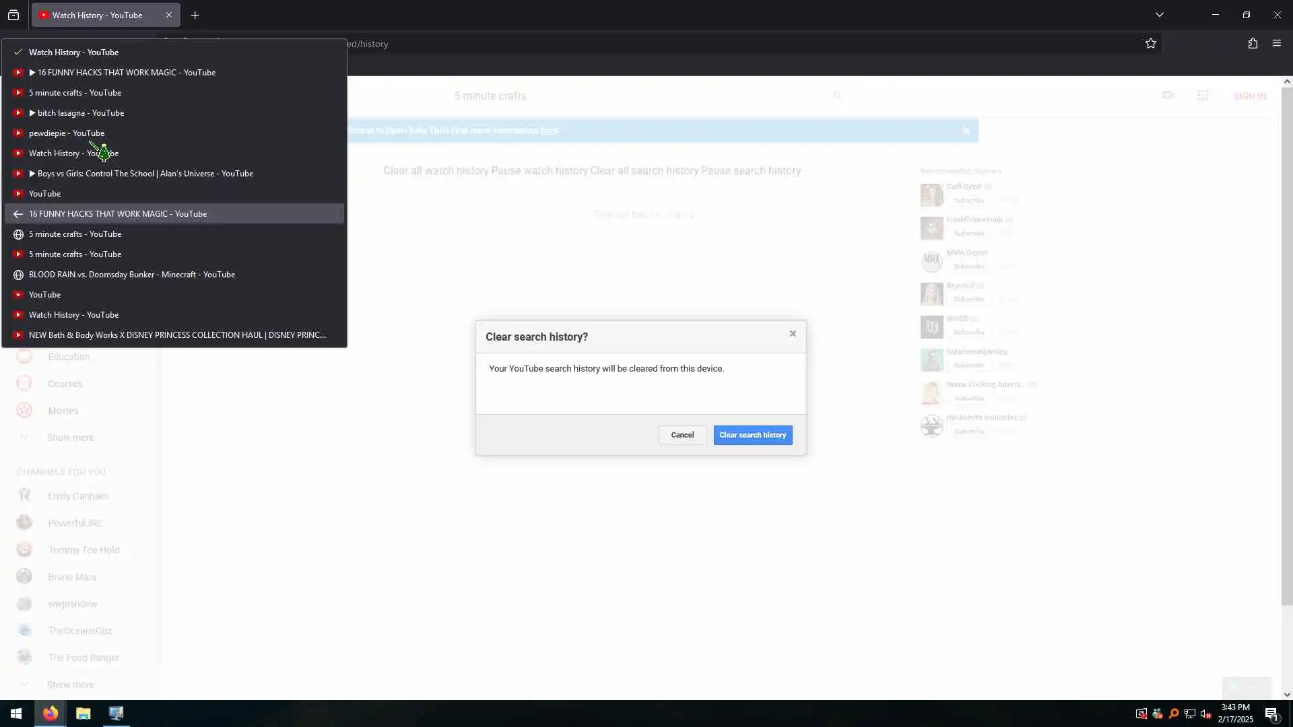Viewport: 1293px width, 727px height.
Task: Close the clear search history dialog X
Action: click(x=793, y=334)
